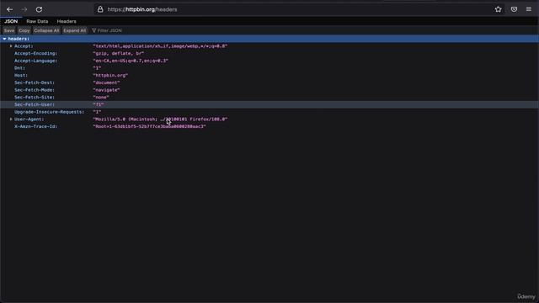
Task: Select the Accept-Language row key
Action: pos(35,61)
